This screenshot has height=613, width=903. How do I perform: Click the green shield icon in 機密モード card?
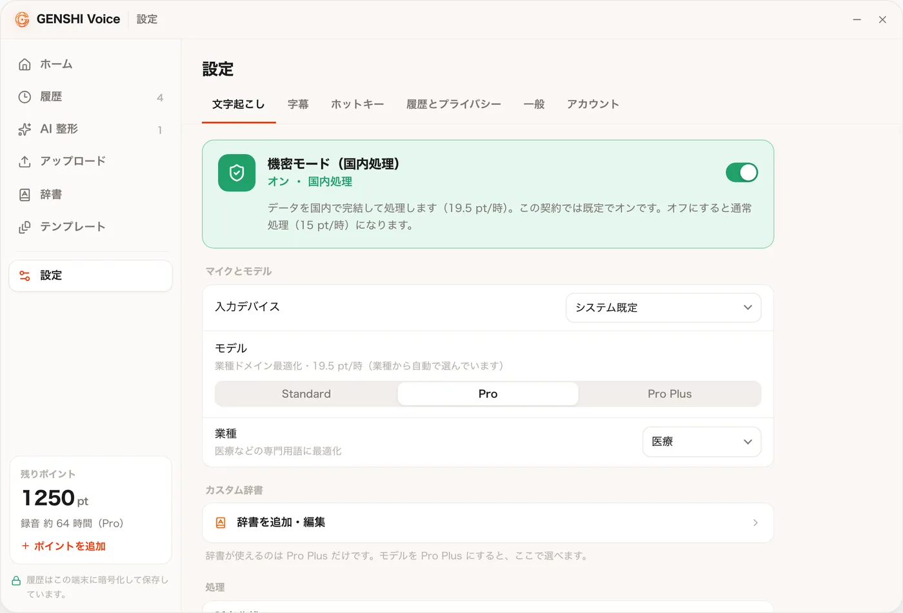(237, 173)
